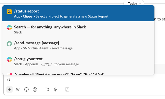Screen dimensions: 165x99
Task: Open the plus attachments menu
Action: (10, 89)
